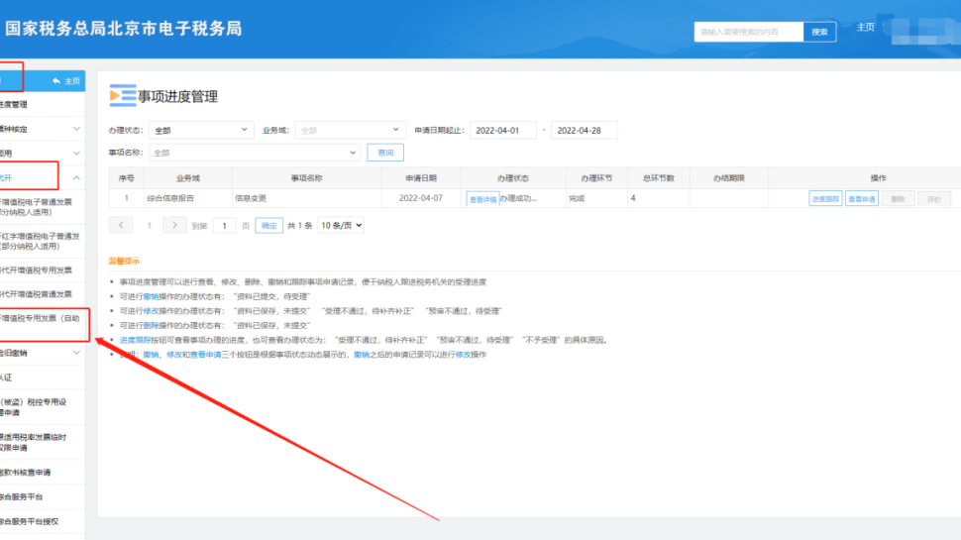Click the 办理状态 column header
This screenshot has height=540, width=961.
click(513, 178)
